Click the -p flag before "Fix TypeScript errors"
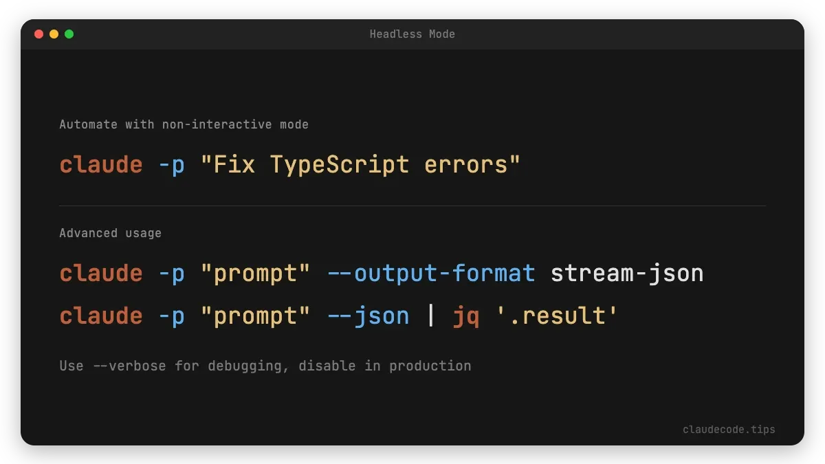Viewport: 825px width, 464px height. (x=171, y=165)
